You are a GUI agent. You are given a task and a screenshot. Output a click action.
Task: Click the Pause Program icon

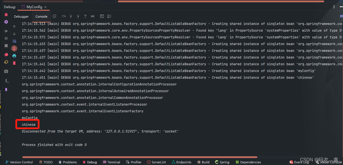point(6,38)
